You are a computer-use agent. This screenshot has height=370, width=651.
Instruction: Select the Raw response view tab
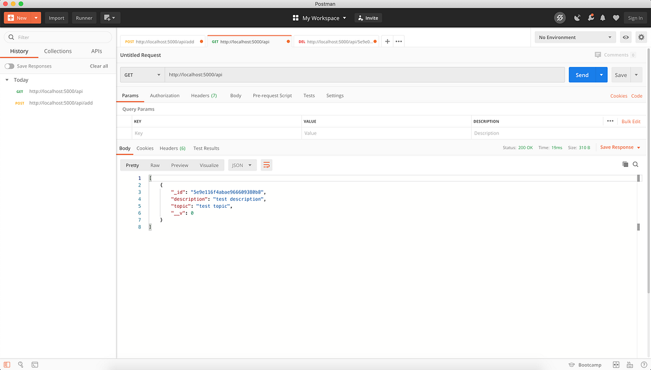pos(154,165)
